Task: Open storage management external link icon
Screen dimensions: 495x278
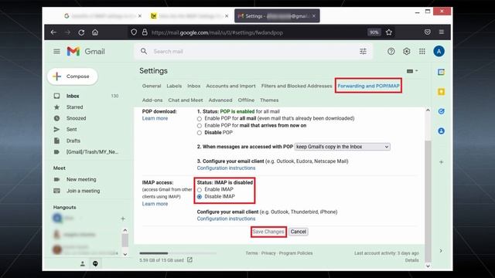Action: click(189, 259)
